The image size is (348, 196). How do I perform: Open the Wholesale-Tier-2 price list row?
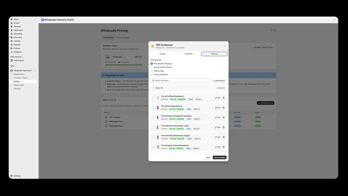point(116,126)
